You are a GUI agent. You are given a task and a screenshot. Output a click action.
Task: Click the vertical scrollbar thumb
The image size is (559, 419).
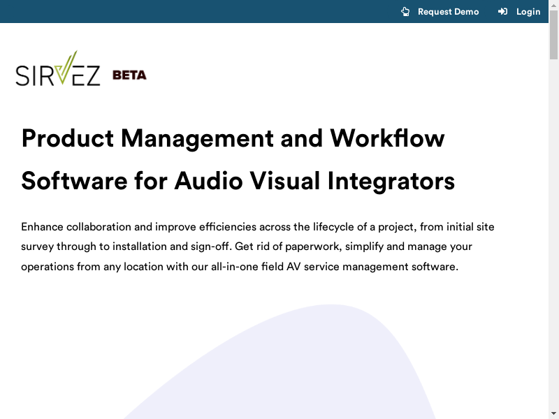click(x=553, y=35)
